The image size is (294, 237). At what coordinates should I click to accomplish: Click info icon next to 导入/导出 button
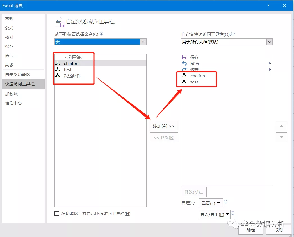tap(233, 213)
